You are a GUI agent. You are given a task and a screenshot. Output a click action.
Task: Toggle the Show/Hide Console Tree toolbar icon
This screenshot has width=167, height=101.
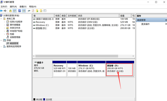(x=14, y=11)
